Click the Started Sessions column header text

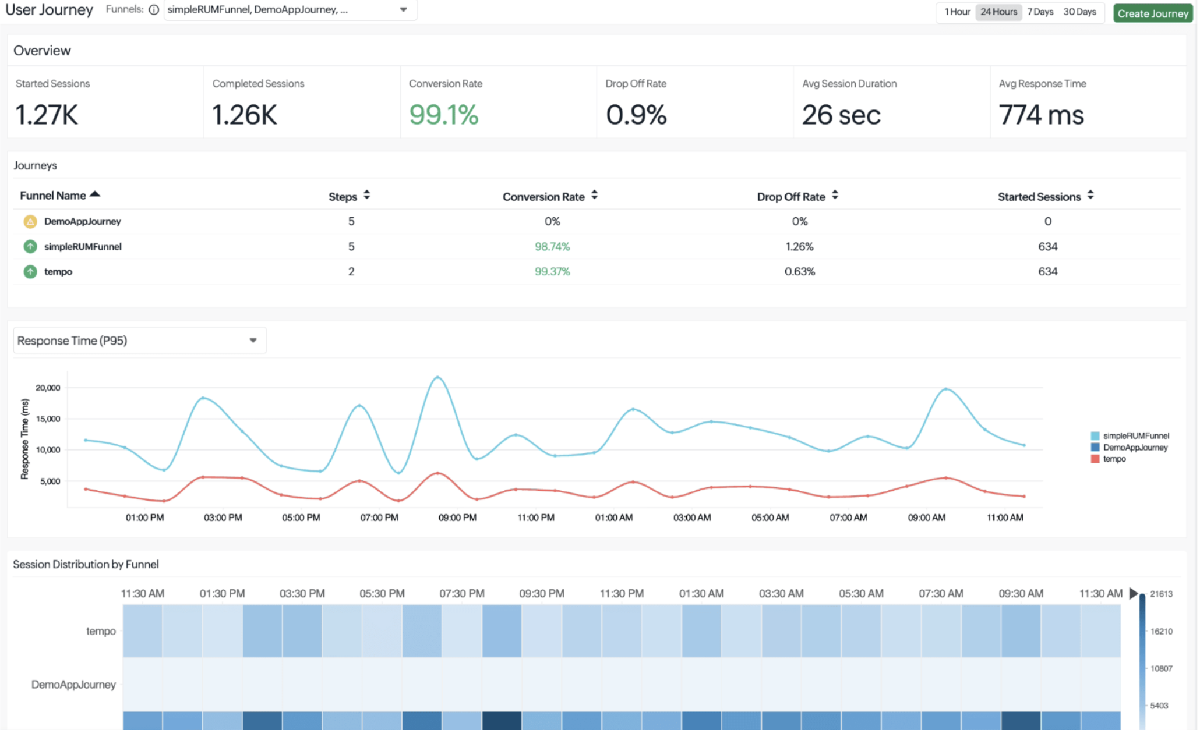click(1039, 197)
